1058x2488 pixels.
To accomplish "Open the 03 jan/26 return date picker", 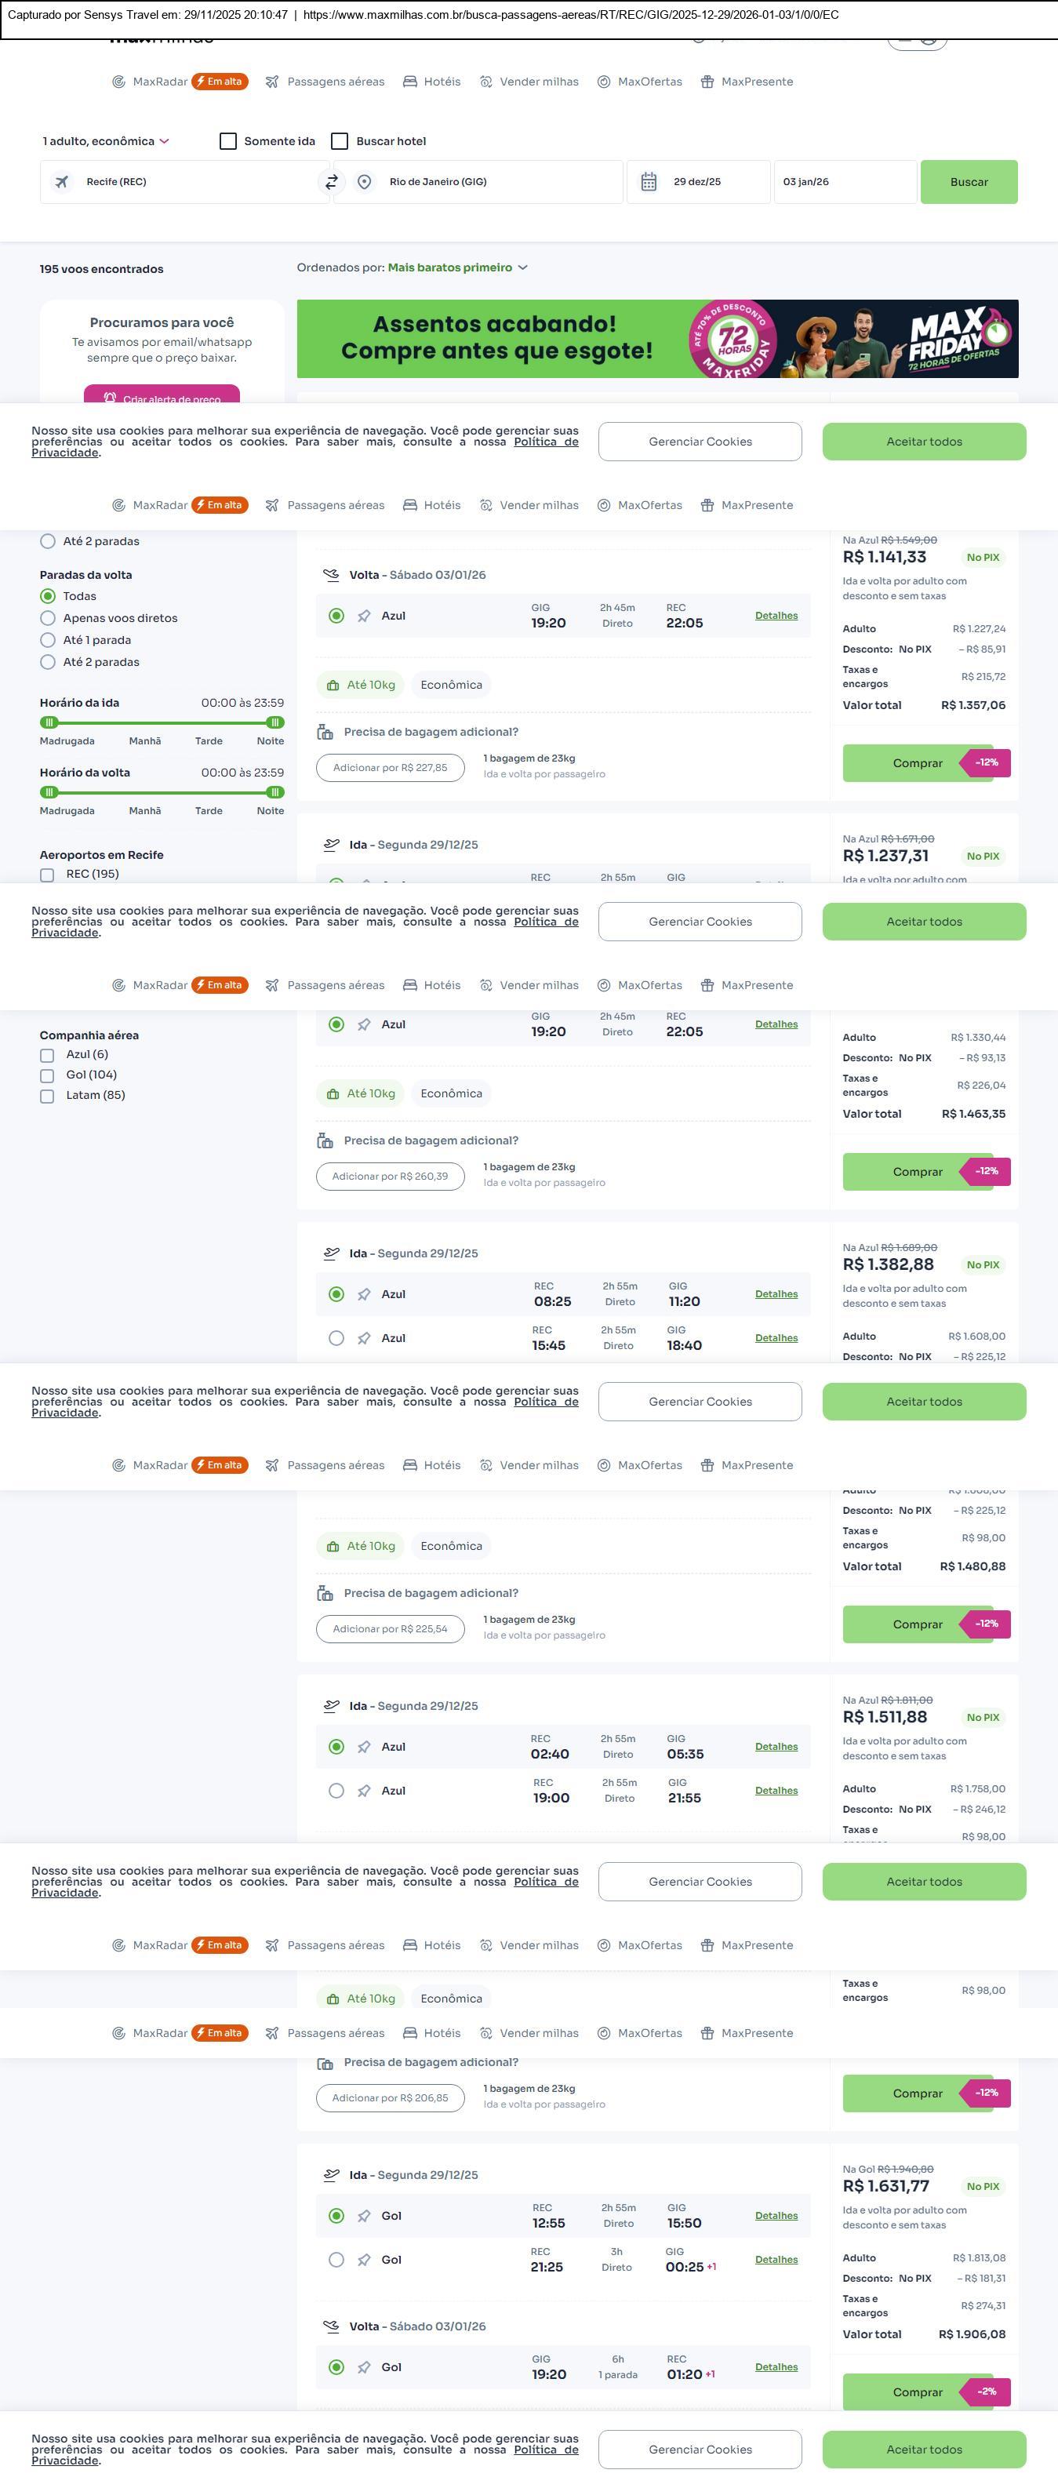I will (x=844, y=181).
